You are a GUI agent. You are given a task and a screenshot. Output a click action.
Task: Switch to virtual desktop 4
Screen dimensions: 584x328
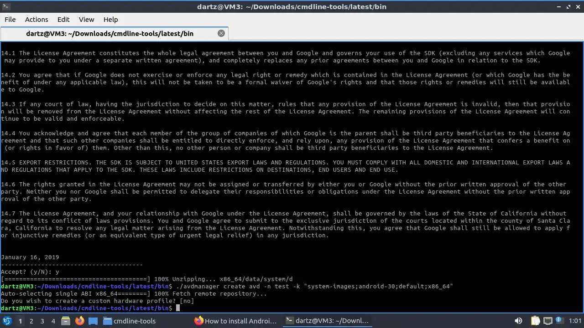(x=53, y=321)
